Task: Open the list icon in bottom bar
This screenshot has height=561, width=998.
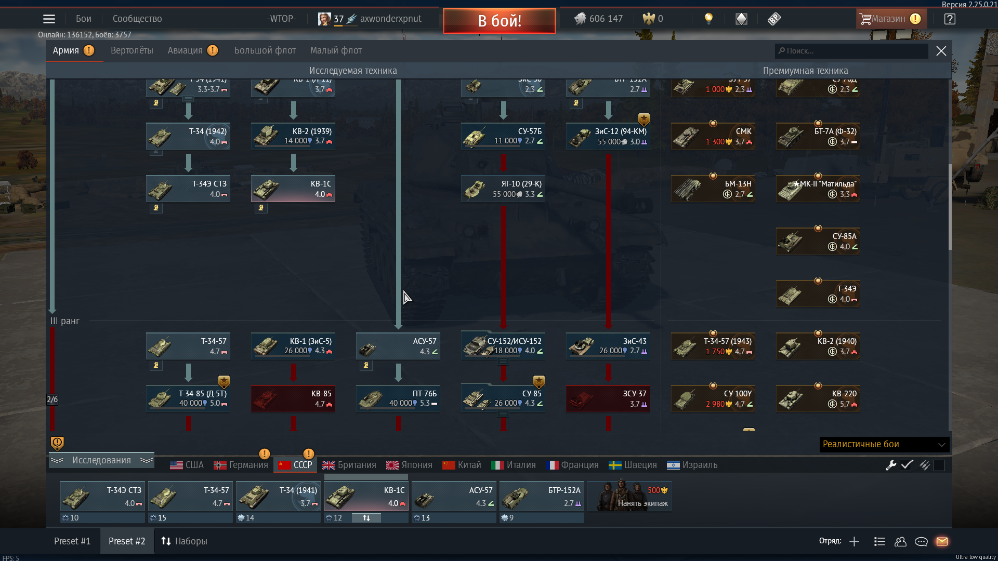Action: click(x=879, y=542)
